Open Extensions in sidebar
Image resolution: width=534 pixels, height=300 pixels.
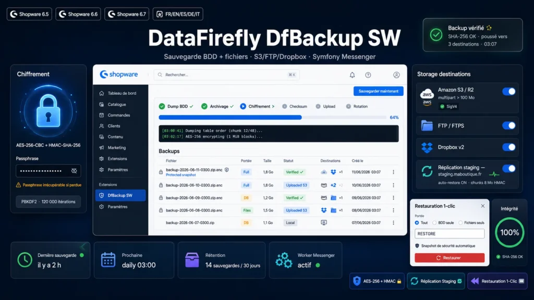(113, 158)
